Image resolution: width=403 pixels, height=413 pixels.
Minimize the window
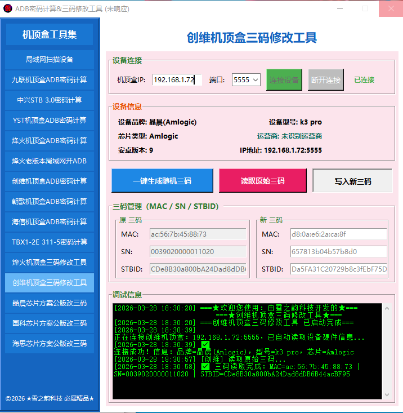(340, 8)
